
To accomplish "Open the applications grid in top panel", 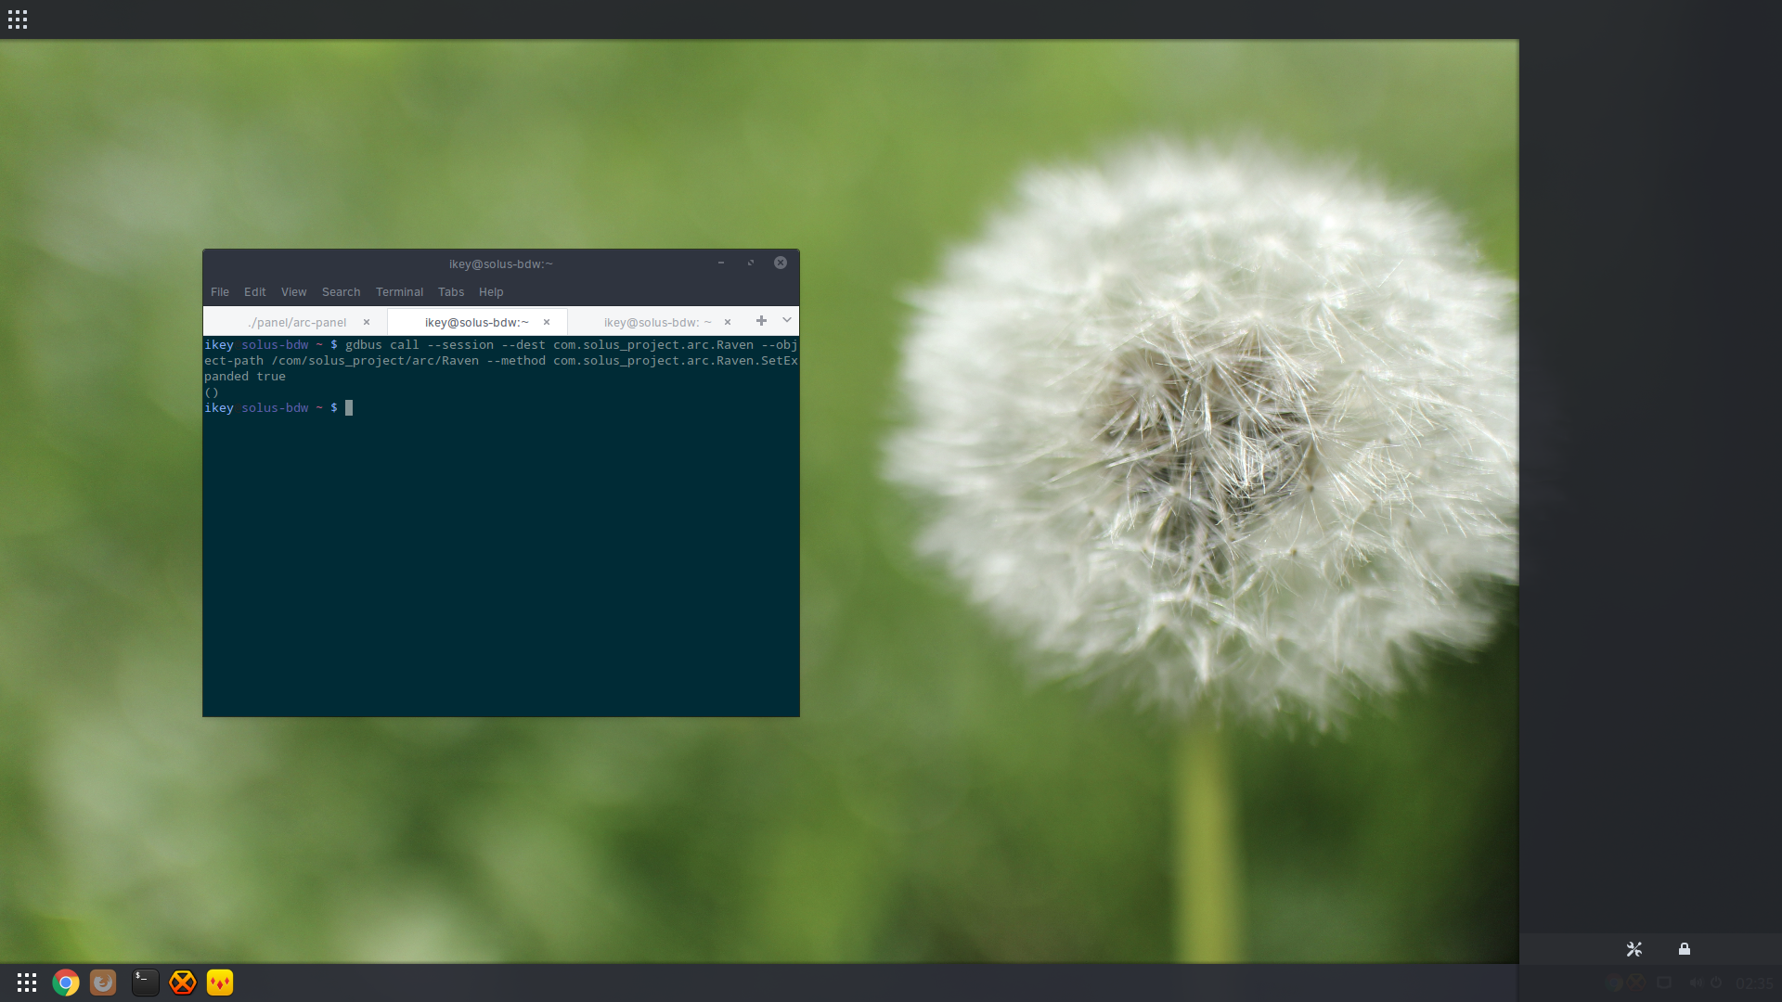I will click(18, 19).
